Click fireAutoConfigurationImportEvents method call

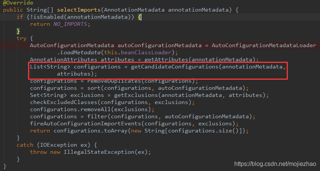point(85,123)
